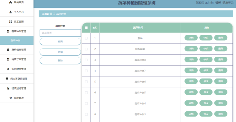The image size is (236, 122).
Task: Click 删除 for row 蔬菜种类4
Action: click(221, 103)
